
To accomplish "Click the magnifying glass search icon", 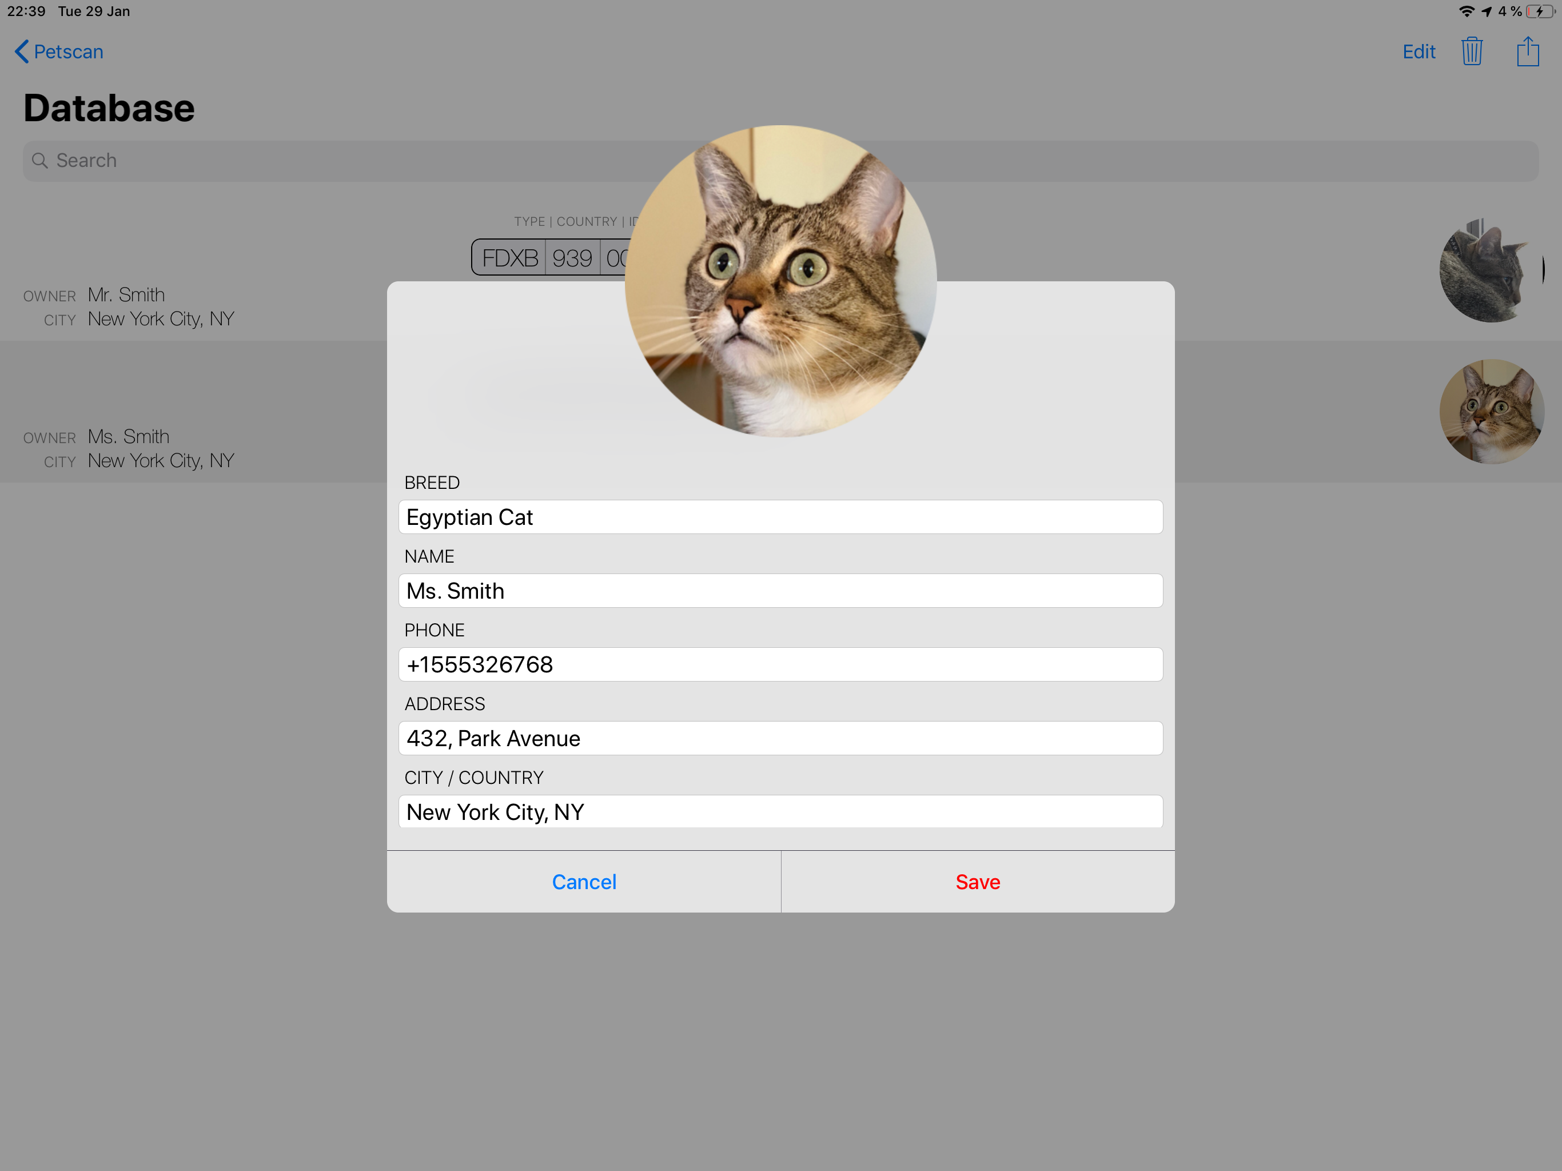I will (x=40, y=161).
